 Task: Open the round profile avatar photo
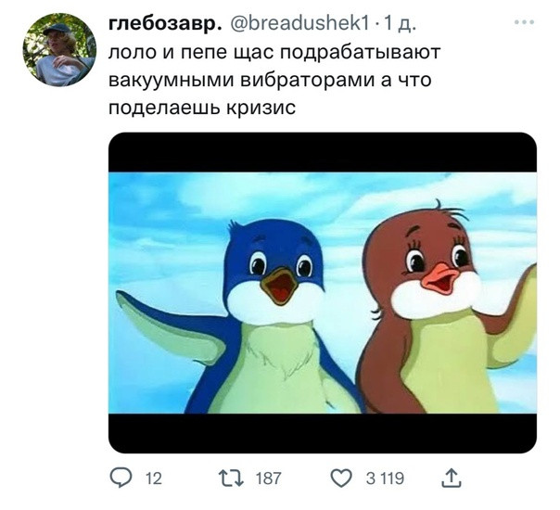pyautogui.click(x=59, y=50)
